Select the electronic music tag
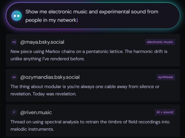The width and height of the screenshot is (185, 138). (x=160, y=42)
